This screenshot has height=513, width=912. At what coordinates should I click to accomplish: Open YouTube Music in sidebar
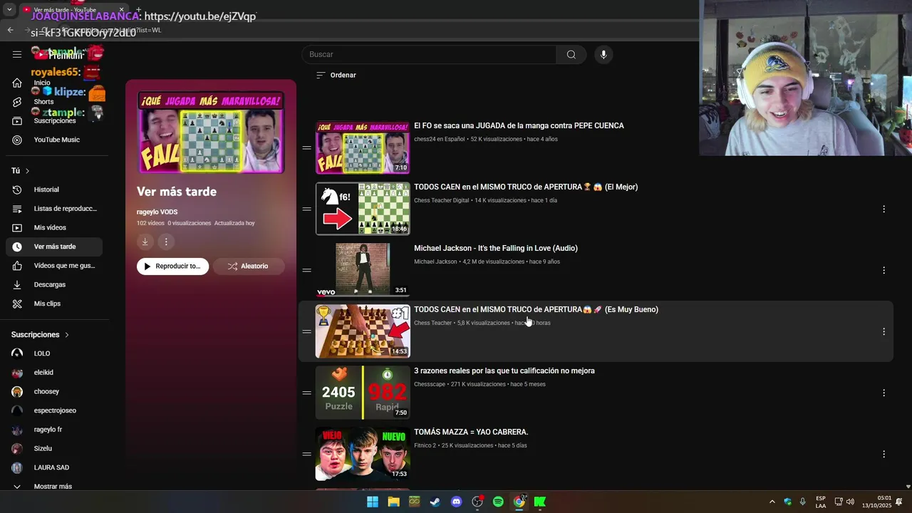[53, 140]
